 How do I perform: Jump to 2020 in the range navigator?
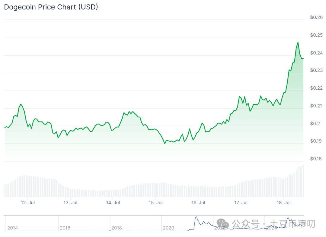coord(168,228)
